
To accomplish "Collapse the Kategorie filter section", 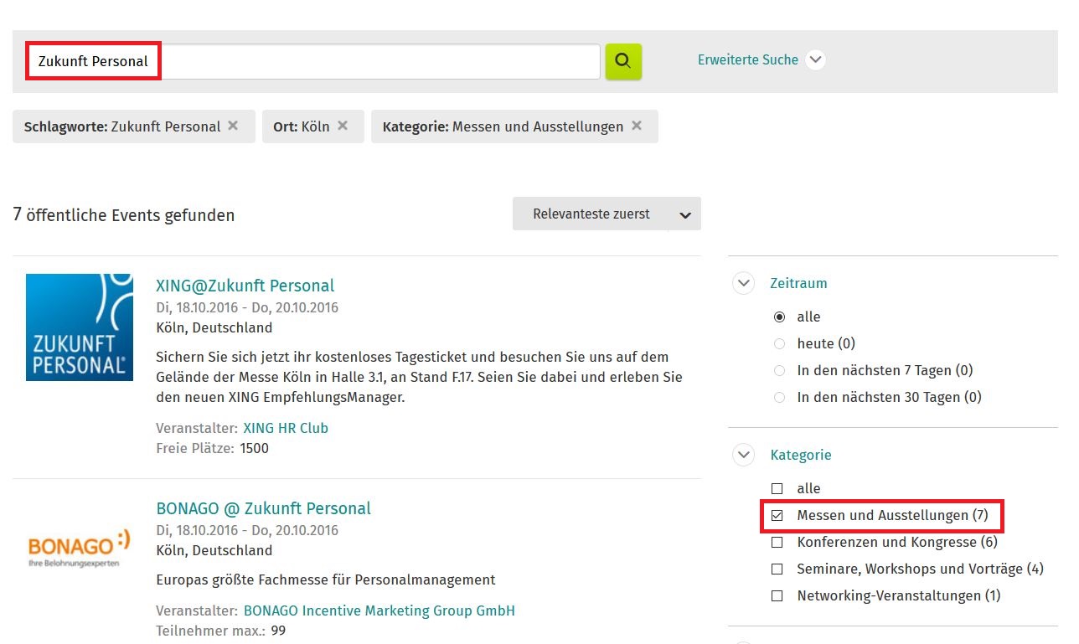I will click(743, 455).
